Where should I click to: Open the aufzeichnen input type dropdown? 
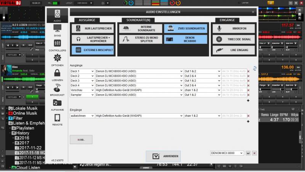pyautogui.click(x=82, y=116)
